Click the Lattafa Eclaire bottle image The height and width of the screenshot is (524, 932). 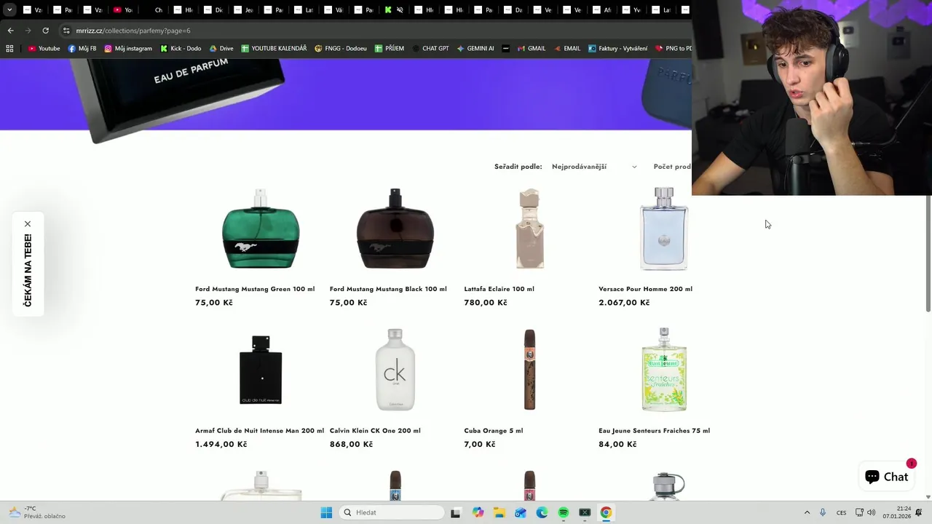point(529,229)
